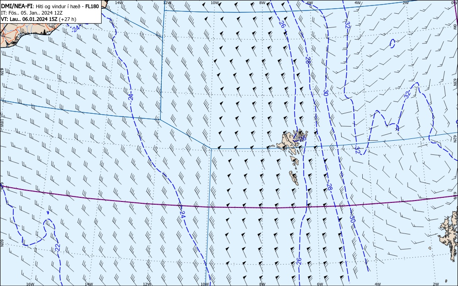The image size is (458, 286).
Task: Click the '32' label on the peaked eastern contour
Action: point(408,94)
